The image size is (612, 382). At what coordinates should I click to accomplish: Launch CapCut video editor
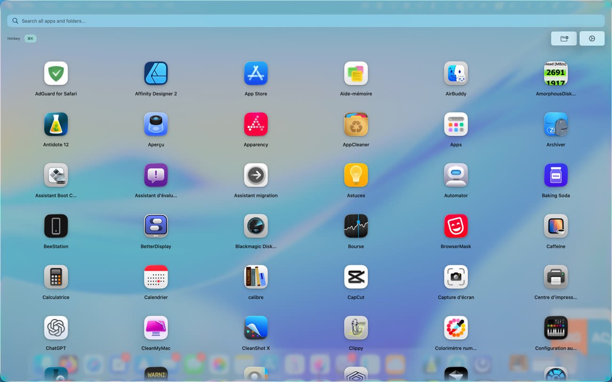(x=356, y=277)
